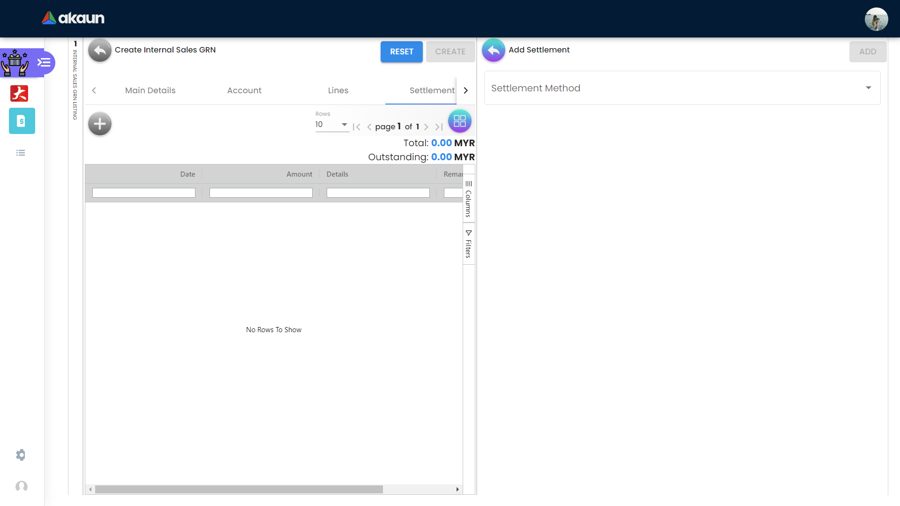Image resolution: width=900 pixels, height=506 pixels.
Task: Click the back arrow beside Create Internal Sales GRN
Action: 99,51
